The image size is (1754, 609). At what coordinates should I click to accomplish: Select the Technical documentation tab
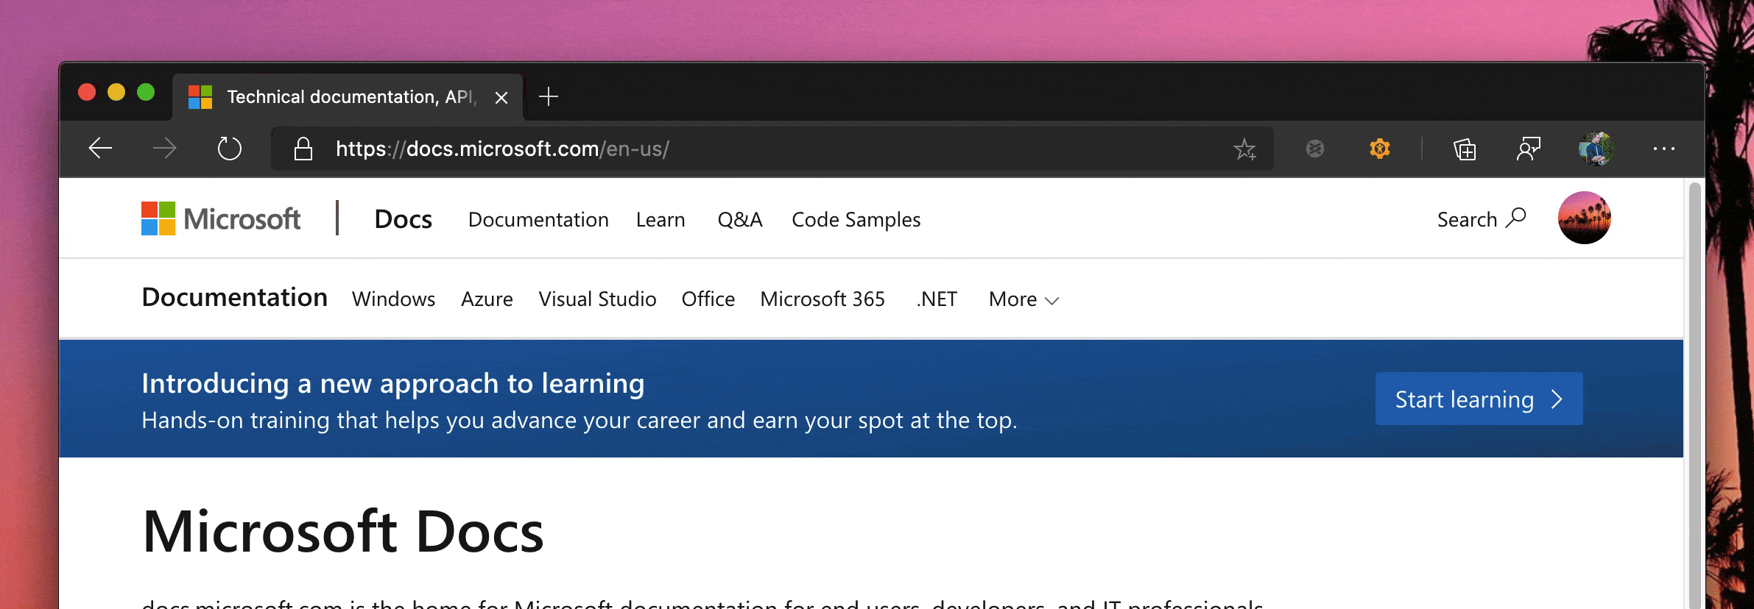[x=348, y=97]
